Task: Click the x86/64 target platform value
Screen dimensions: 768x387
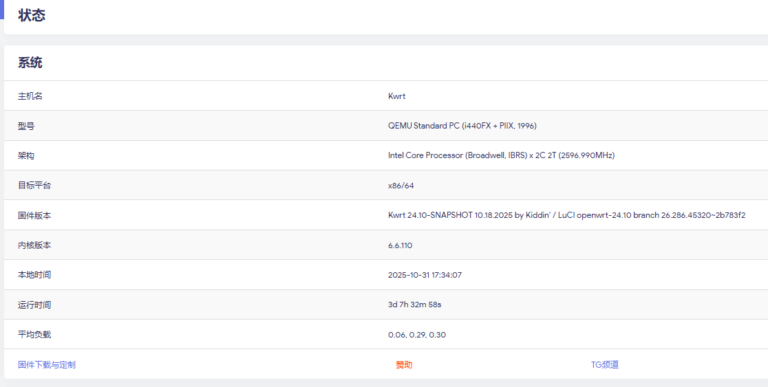Action: coord(401,186)
